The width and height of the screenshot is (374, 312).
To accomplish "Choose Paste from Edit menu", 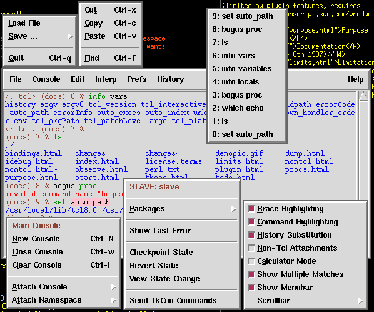I will [111, 36].
